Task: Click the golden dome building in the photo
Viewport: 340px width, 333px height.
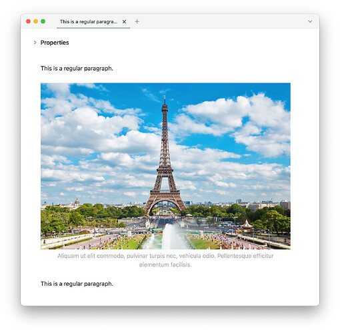Action: [x=77, y=202]
